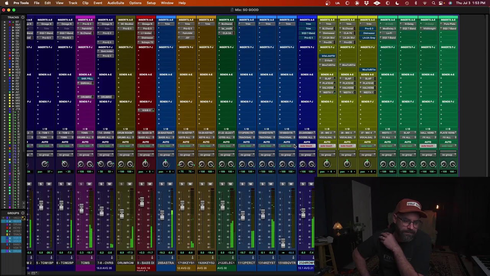The image size is (490, 276).
Task: Open the 'no group' selector on DRUMROM track
Action: 125,155
